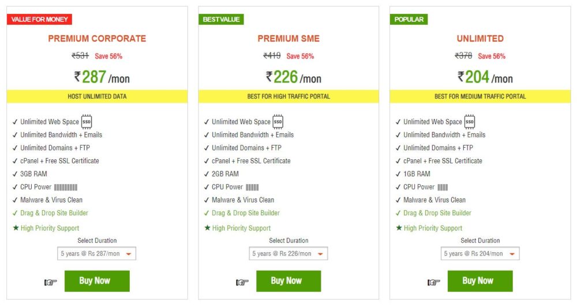577x307 pixels.
Task: Click Drag & Drop Site Builder in Premium SME
Action: tap(245, 213)
